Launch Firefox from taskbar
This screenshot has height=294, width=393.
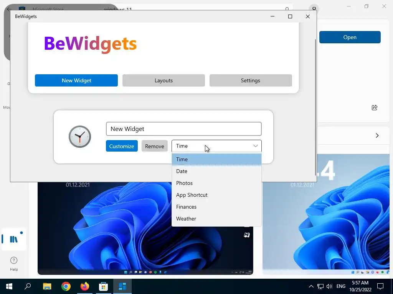(x=85, y=286)
